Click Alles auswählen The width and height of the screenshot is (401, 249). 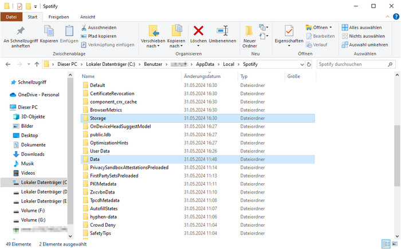point(361,27)
